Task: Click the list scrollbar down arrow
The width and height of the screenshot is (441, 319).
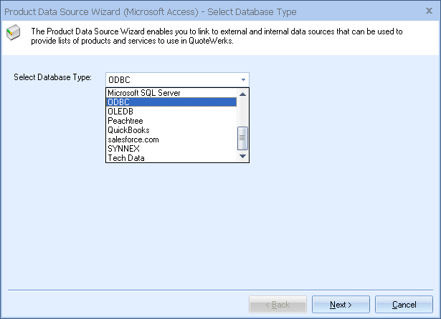Action: click(x=242, y=157)
